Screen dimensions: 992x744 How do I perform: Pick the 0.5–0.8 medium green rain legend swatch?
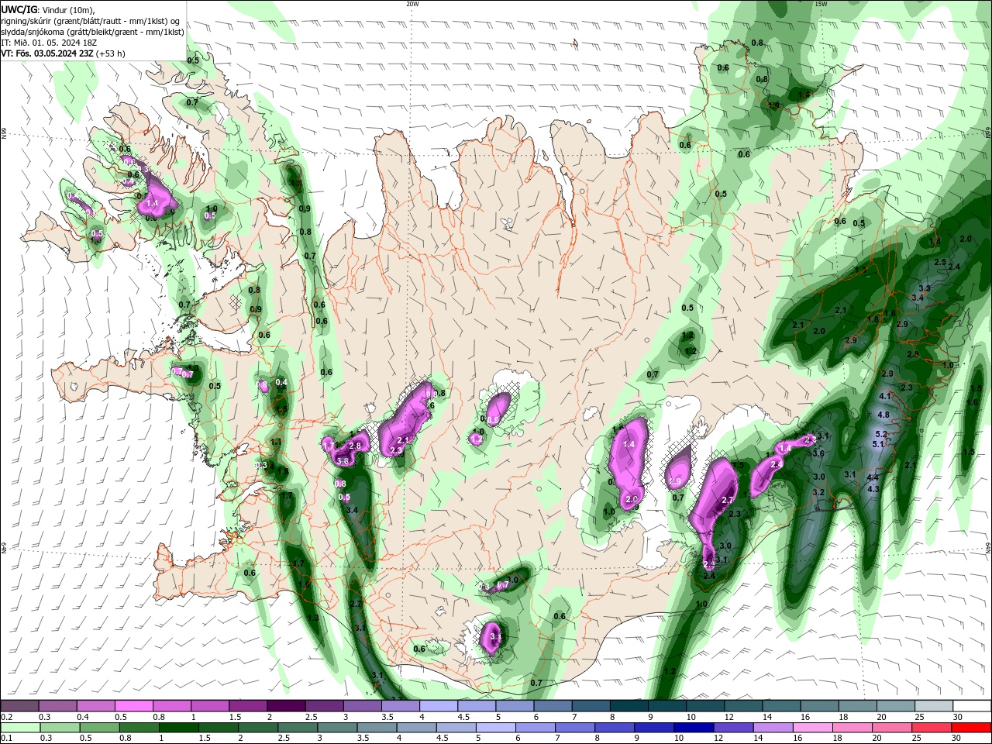coord(99,728)
